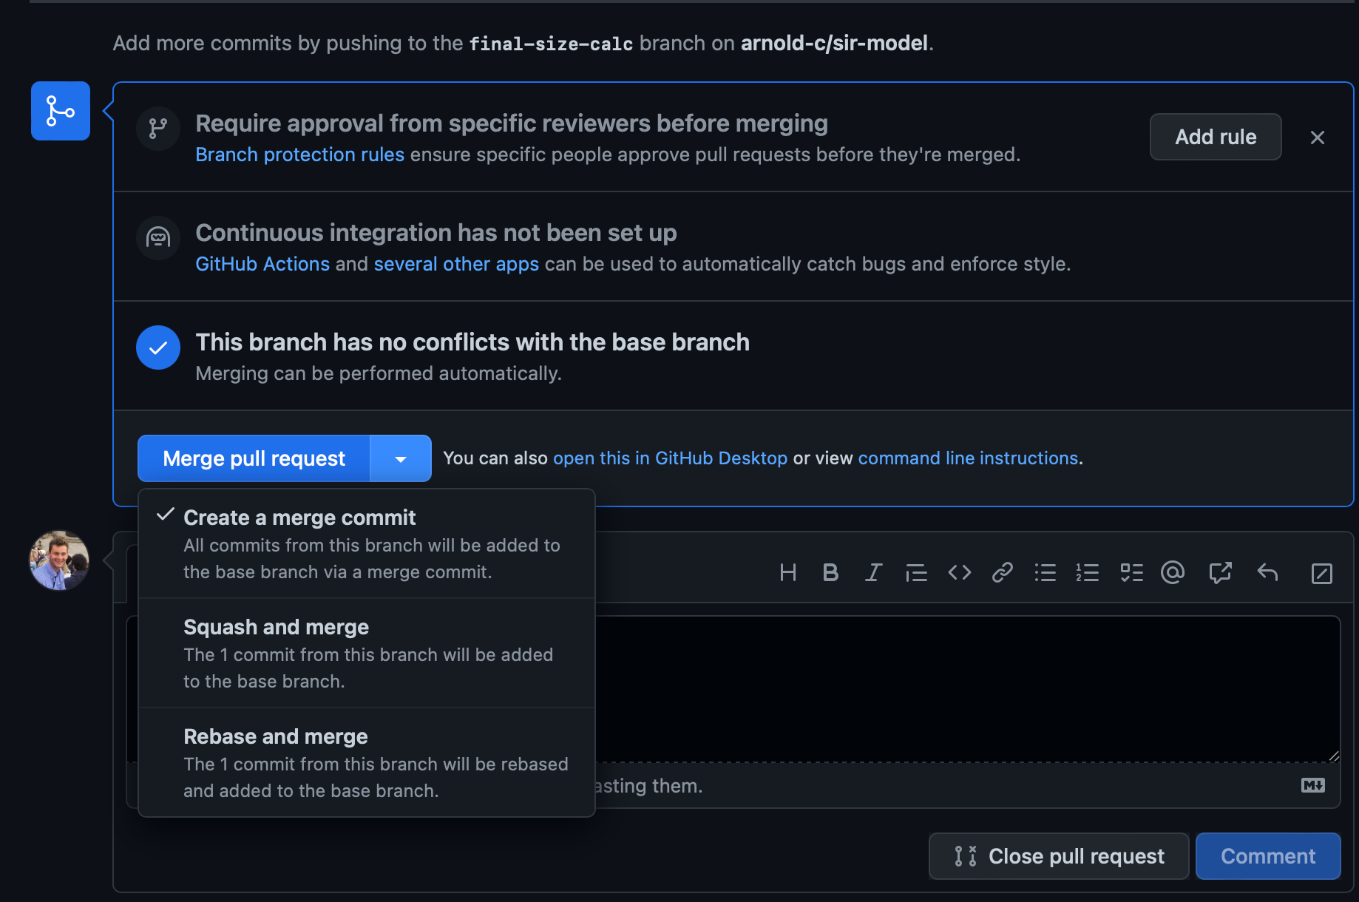Add a link via toolbar icon

pos(1002,573)
